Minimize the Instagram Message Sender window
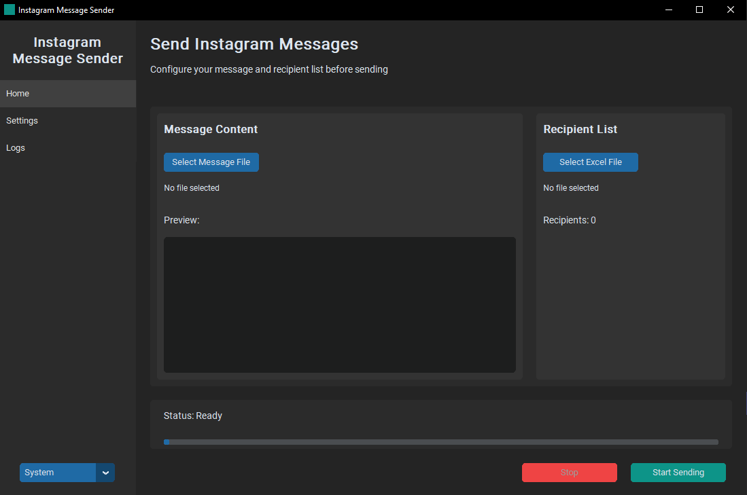 click(669, 10)
